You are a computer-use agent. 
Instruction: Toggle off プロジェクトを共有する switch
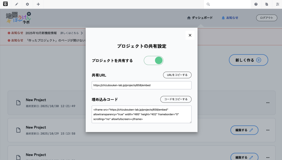pyautogui.click(x=154, y=60)
